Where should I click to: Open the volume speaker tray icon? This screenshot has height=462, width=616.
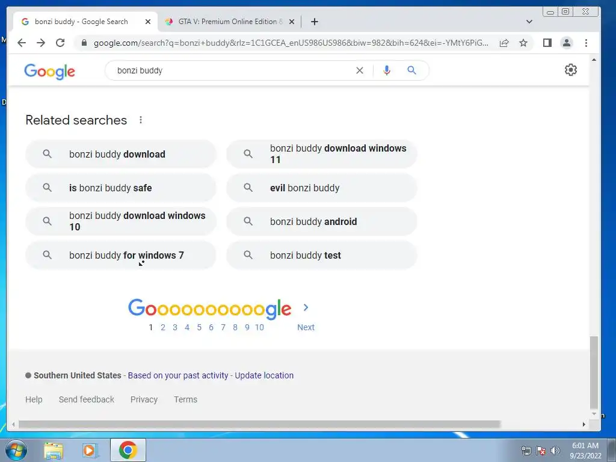coord(555,451)
